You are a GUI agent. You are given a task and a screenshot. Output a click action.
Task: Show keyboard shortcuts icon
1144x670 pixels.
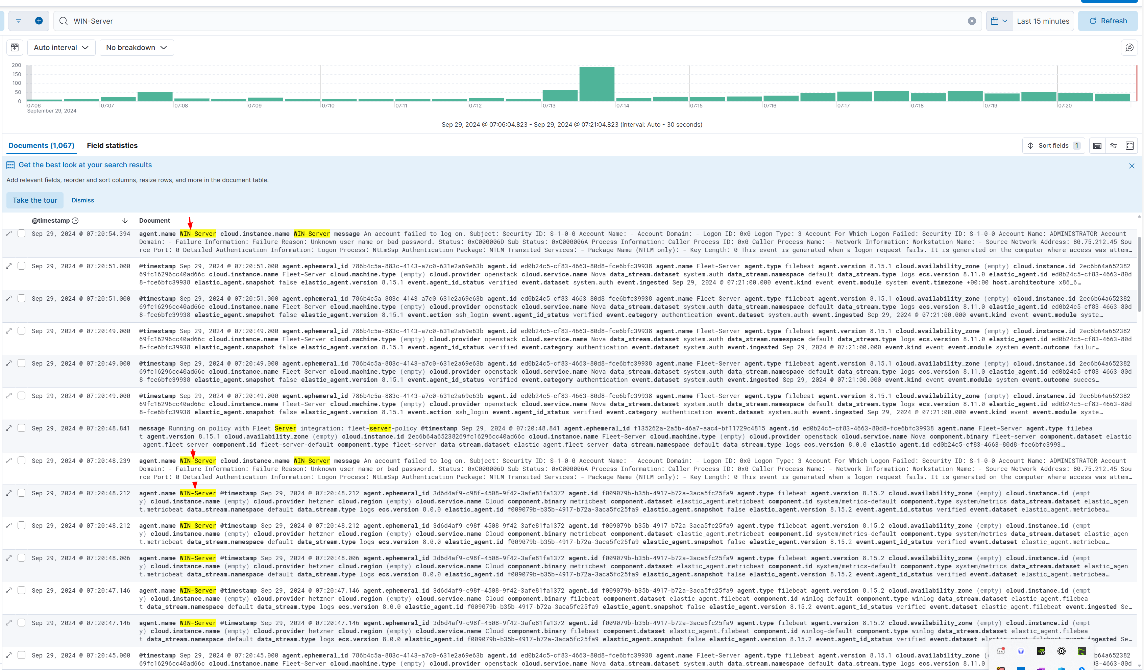pos(1097,146)
